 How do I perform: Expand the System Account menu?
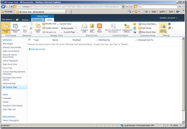[168, 18]
